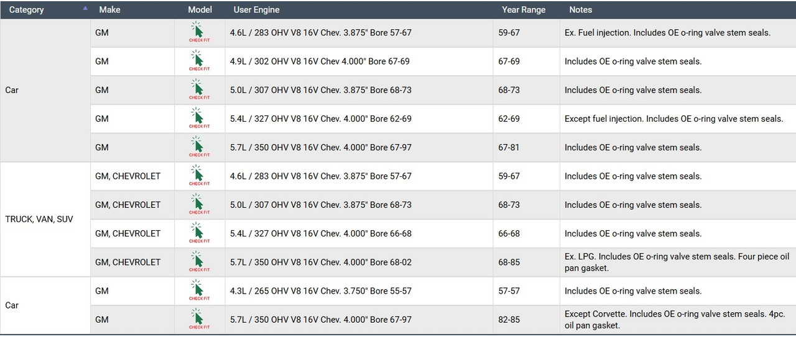The image size is (796, 337).
Task: Click Check Fit for the 4.9L / 302 engine
Action: point(199,61)
